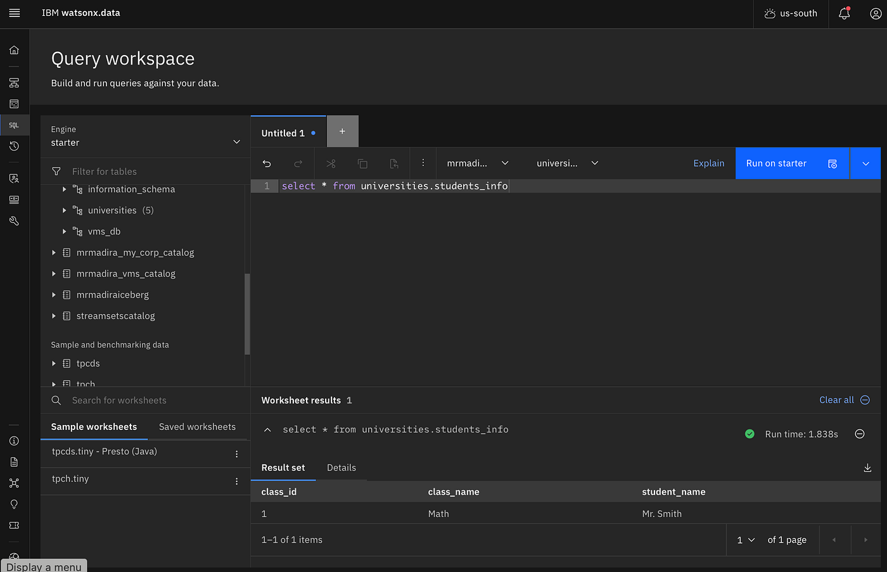Select the Result set tab
Viewport: 887px width, 572px height.
[x=283, y=467]
